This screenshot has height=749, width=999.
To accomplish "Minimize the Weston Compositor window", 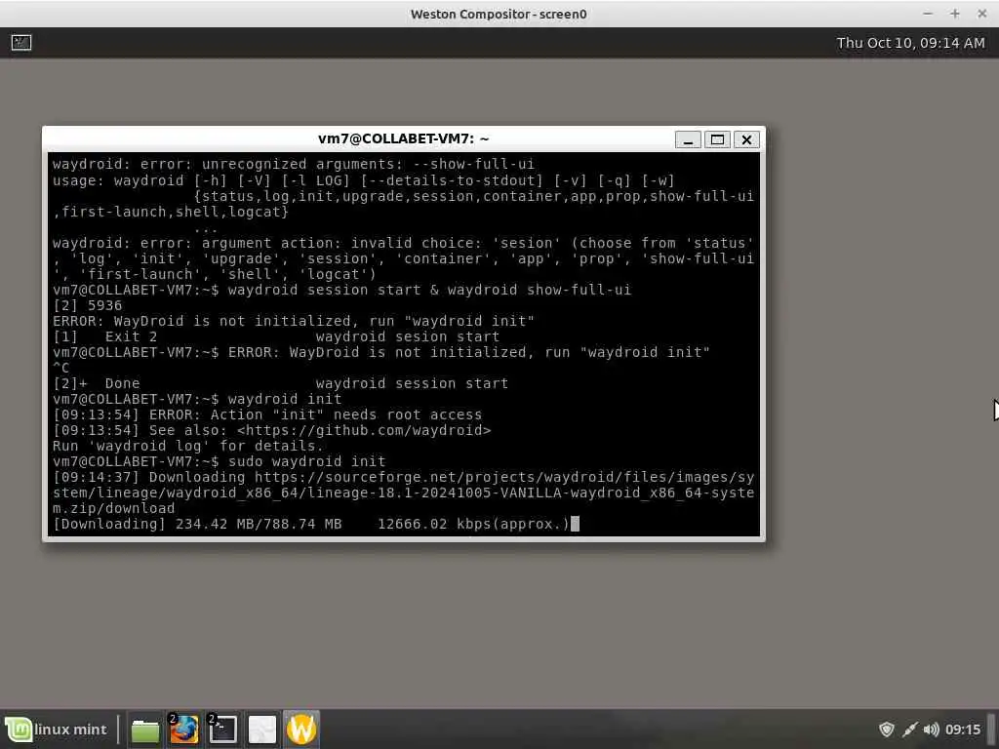I will [928, 14].
